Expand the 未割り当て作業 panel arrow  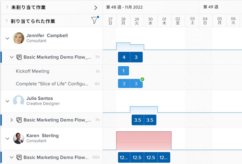click(96, 7)
